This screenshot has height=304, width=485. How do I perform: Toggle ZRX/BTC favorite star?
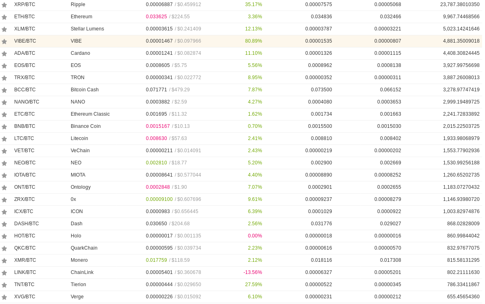[4, 200]
